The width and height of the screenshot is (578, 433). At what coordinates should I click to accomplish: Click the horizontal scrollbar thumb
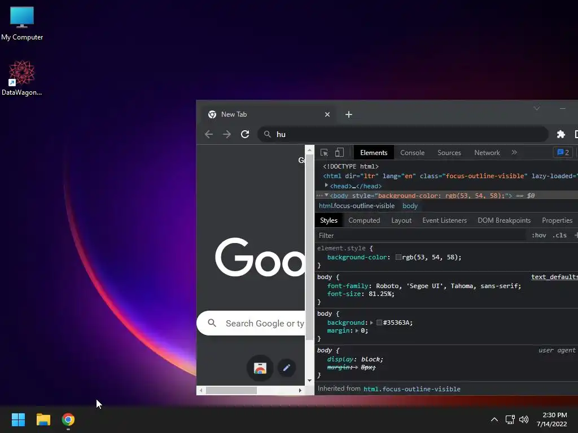click(231, 390)
